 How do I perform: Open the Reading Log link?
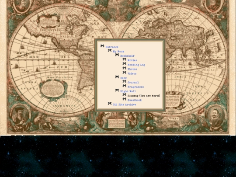tap(136, 65)
